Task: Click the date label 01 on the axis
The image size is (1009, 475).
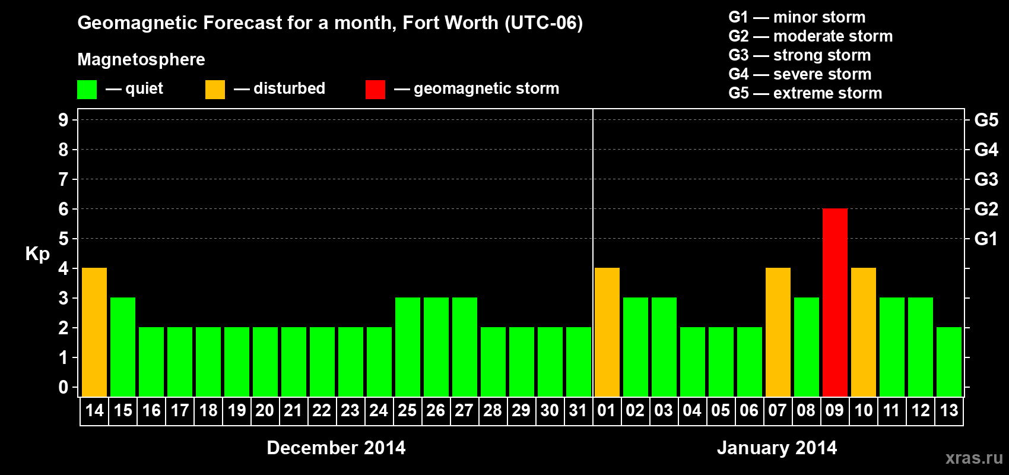Action: pyautogui.click(x=607, y=411)
